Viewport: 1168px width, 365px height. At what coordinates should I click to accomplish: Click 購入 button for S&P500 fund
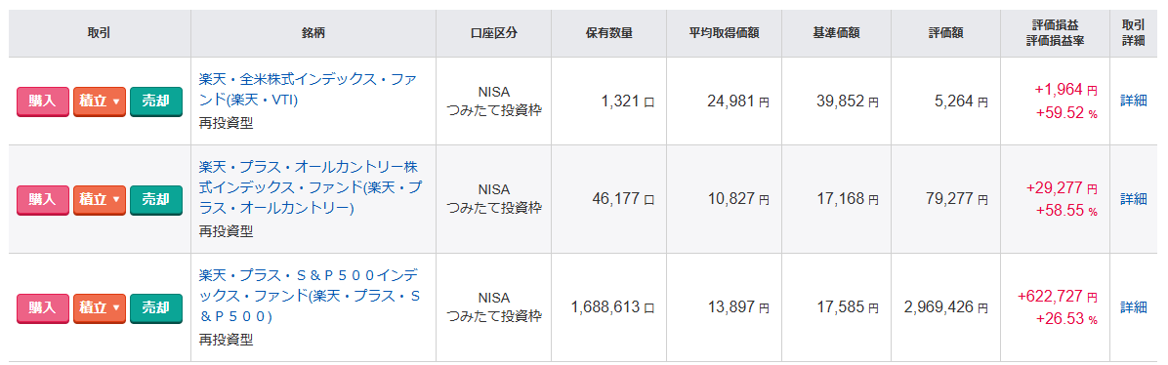42,306
